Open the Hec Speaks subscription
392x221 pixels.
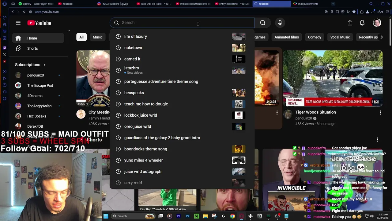pos(38,116)
